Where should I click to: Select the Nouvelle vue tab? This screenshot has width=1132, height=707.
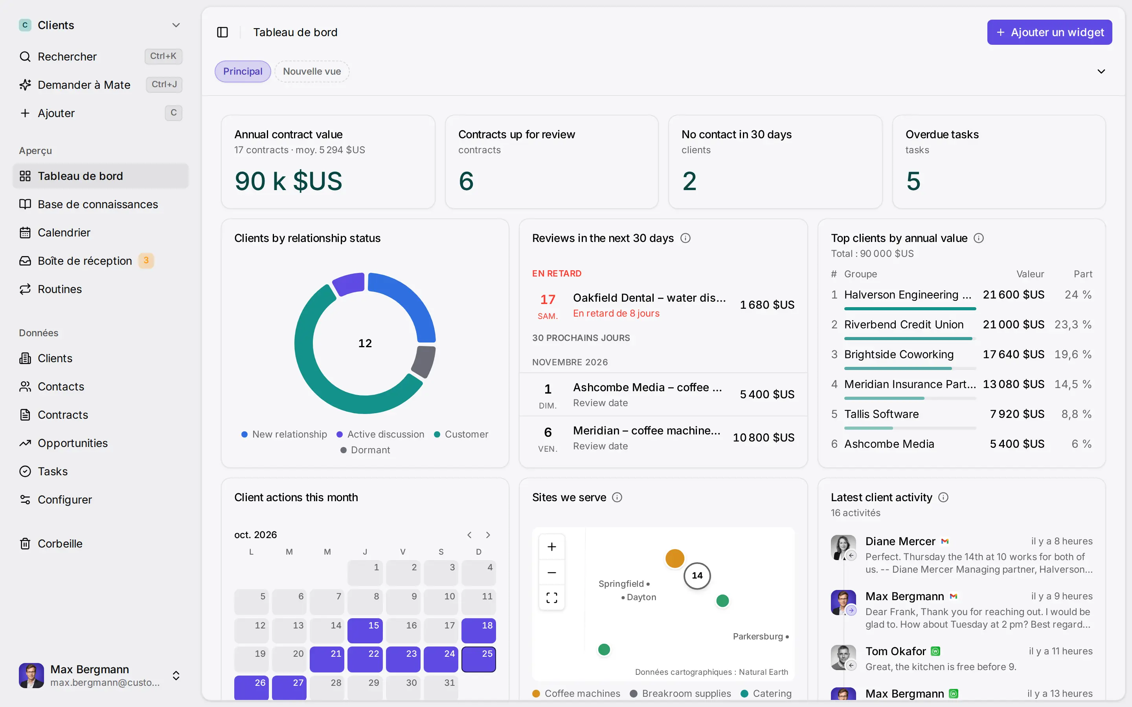point(312,71)
